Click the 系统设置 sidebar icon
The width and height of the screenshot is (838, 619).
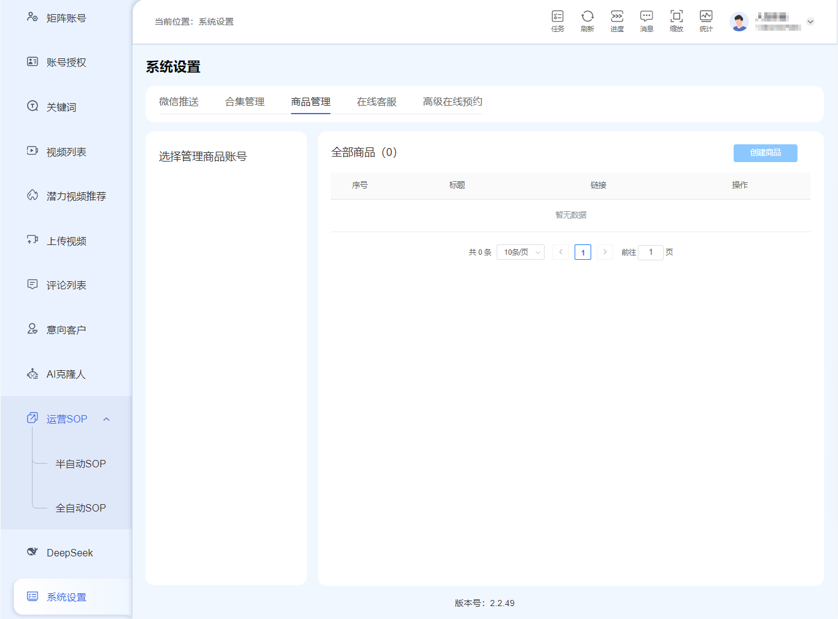[33, 596]
